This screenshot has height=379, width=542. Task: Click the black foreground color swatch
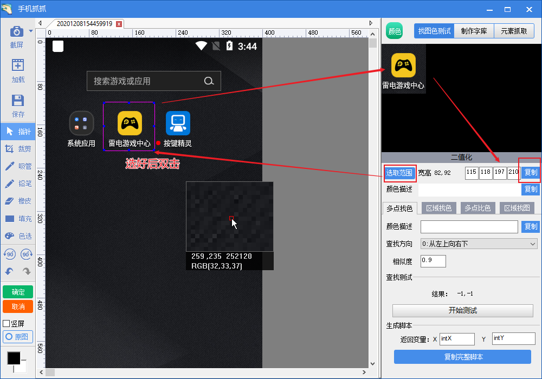14,358
